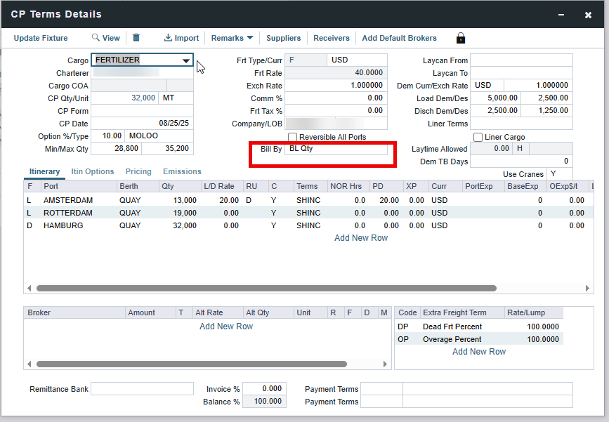
Task: Click the Update Fixture button
Action: (x=41, y=38)
